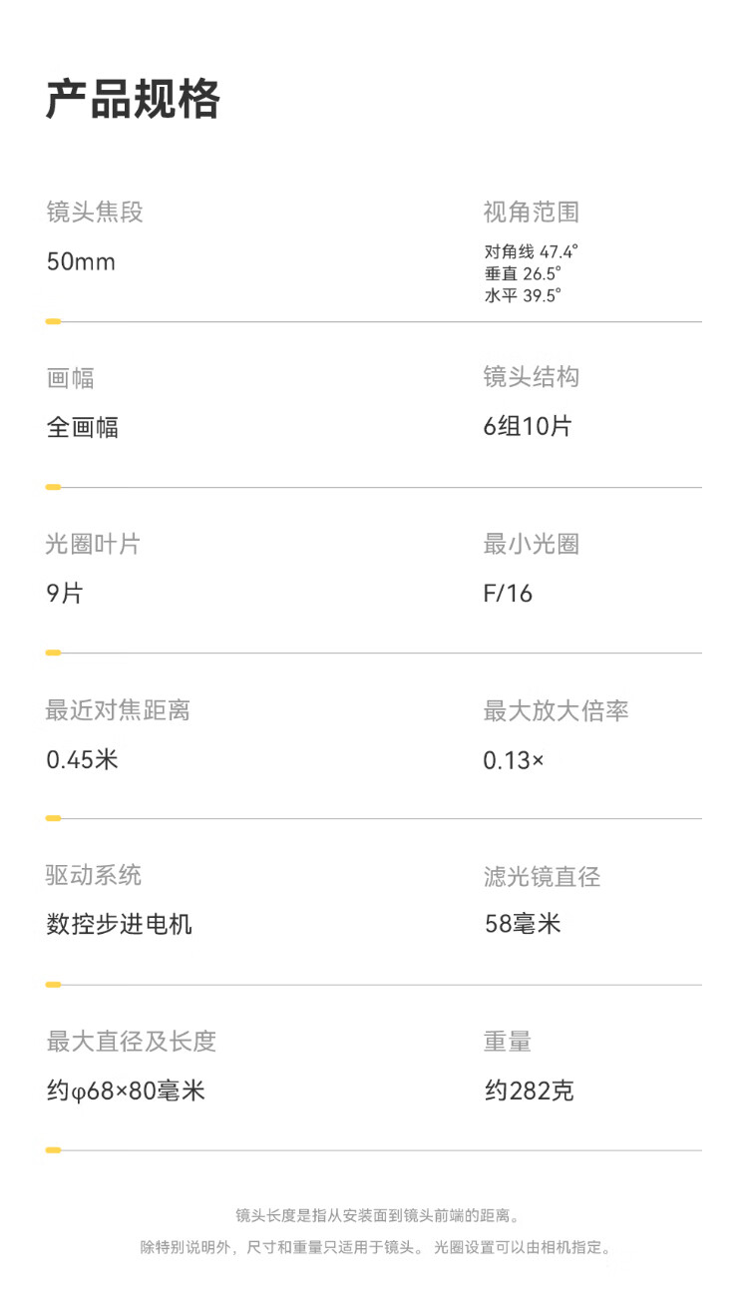Click the footnote starting with 镜头长度是指

pos(377,1215)
